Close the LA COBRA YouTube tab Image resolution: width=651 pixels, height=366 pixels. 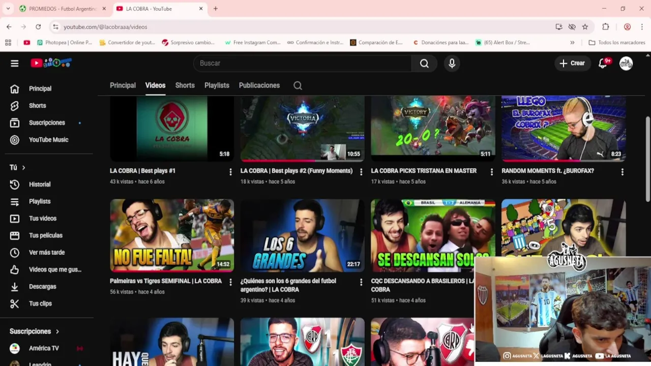point(201,9)
